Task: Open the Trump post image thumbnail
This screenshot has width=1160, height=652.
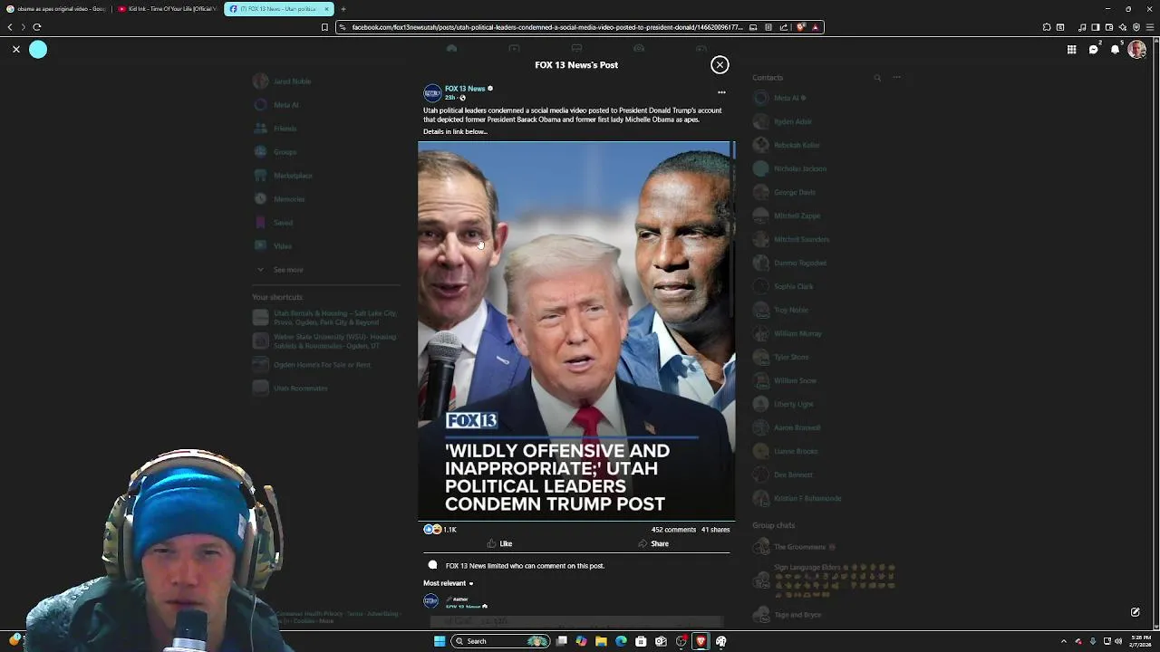Action: pyautogui.click(x=576, y=331)
